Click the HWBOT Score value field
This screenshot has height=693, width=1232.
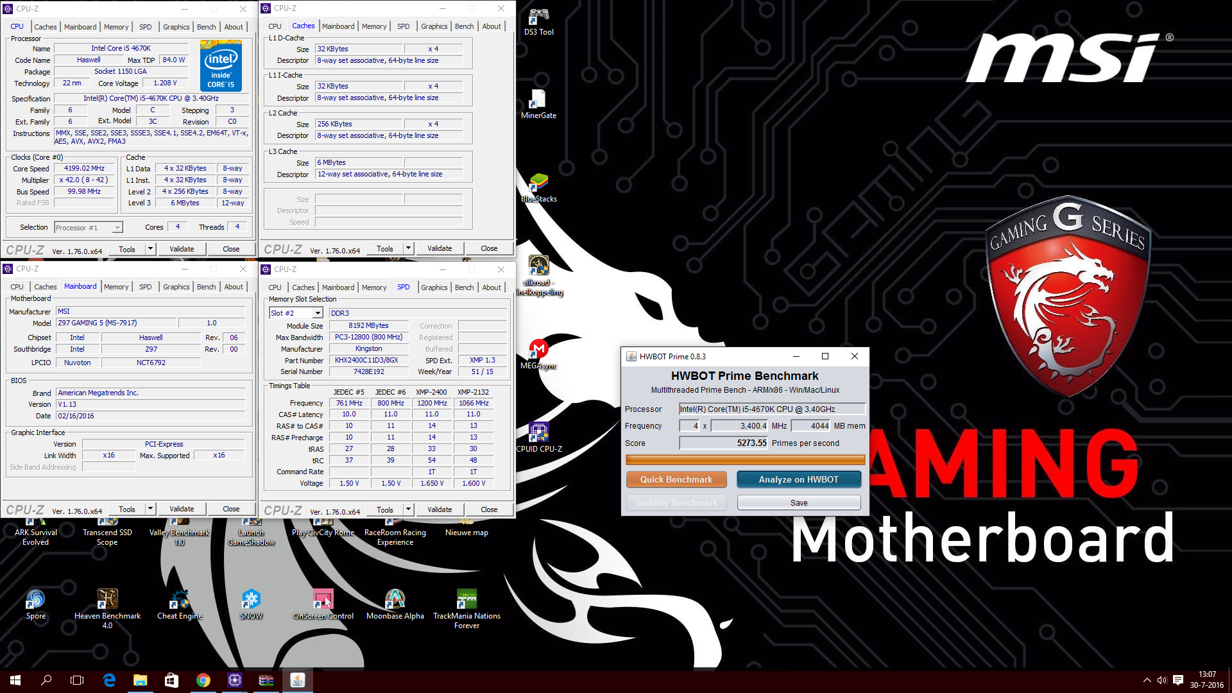724,443
